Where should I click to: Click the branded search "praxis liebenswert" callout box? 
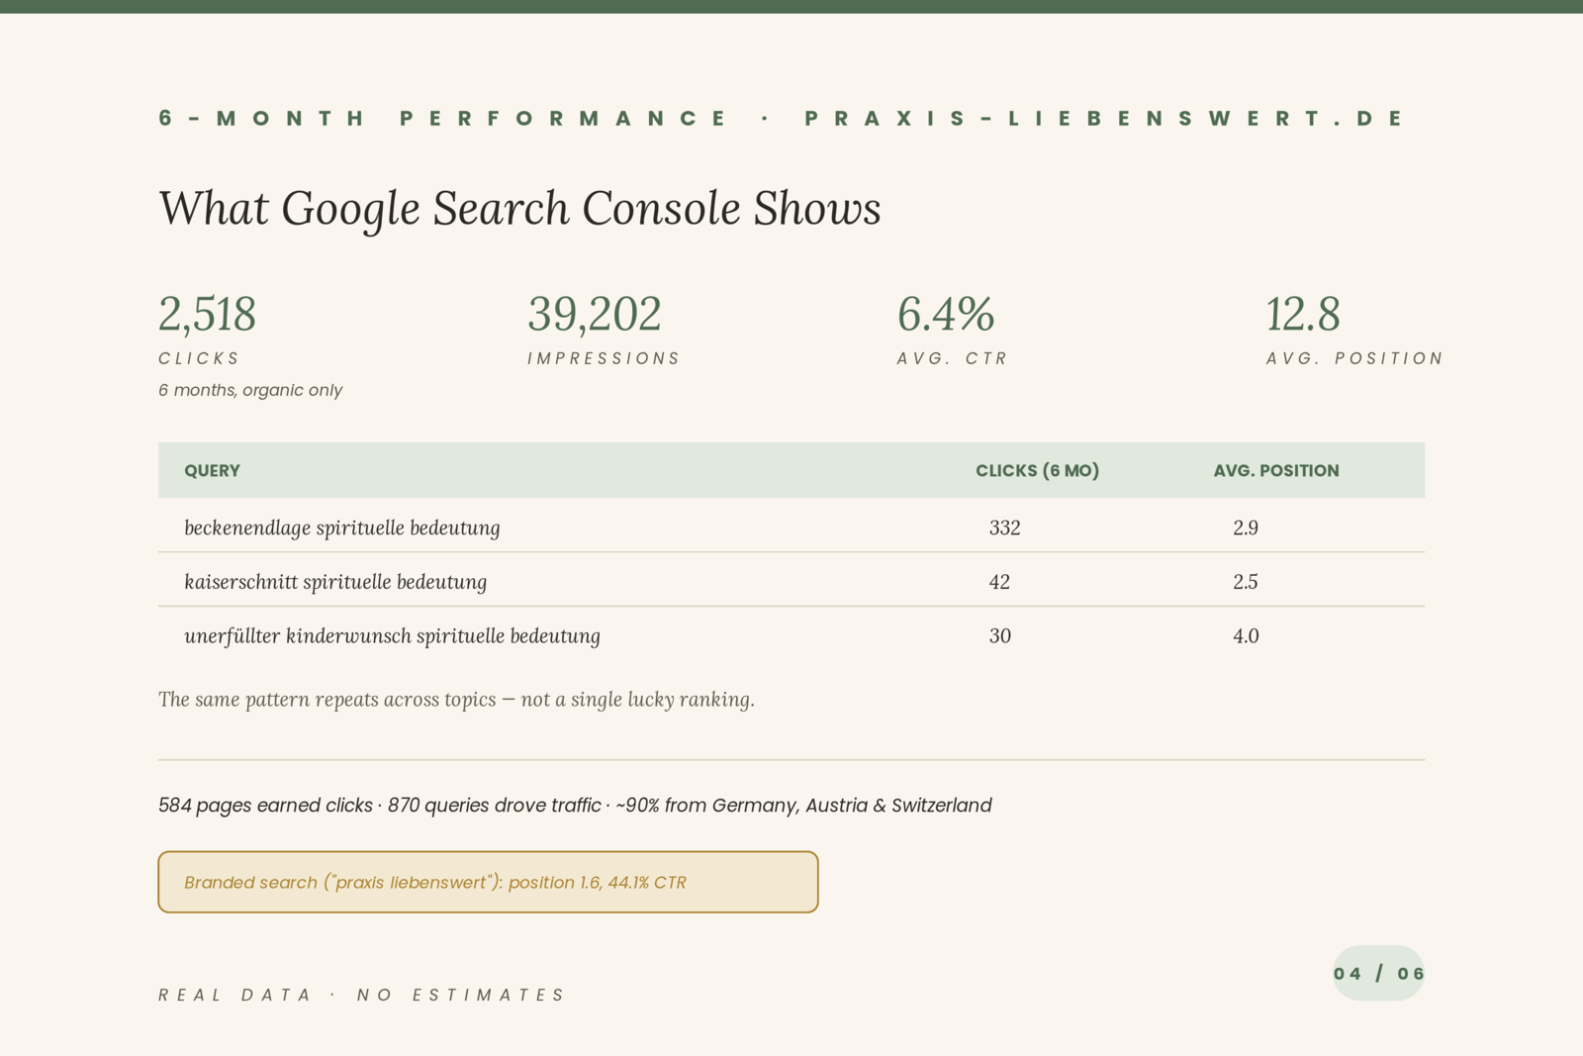coord(488,882)
